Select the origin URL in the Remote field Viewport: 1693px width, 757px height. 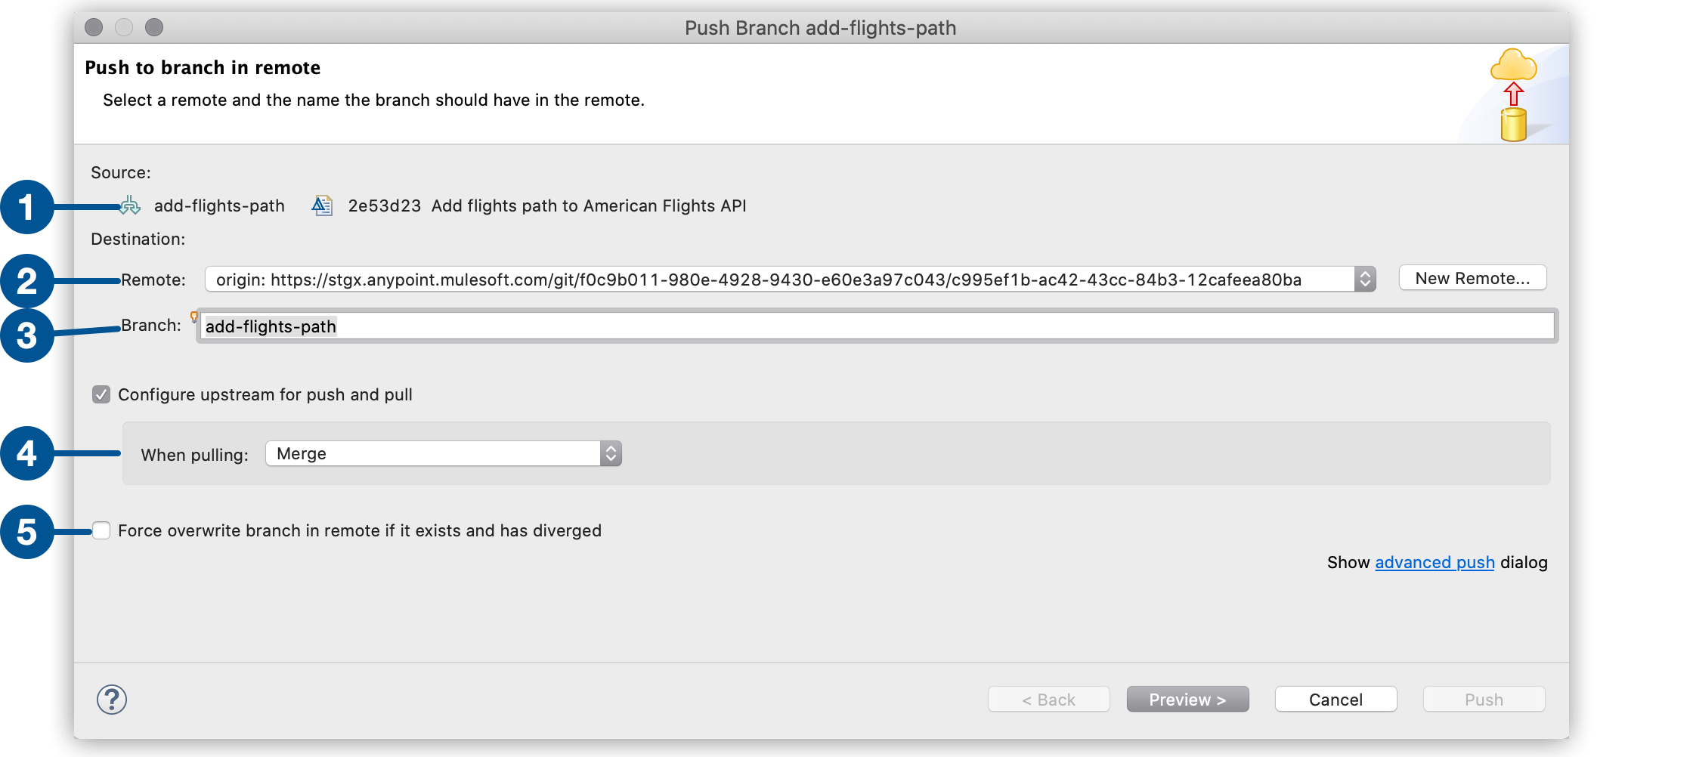click(756, 279)
